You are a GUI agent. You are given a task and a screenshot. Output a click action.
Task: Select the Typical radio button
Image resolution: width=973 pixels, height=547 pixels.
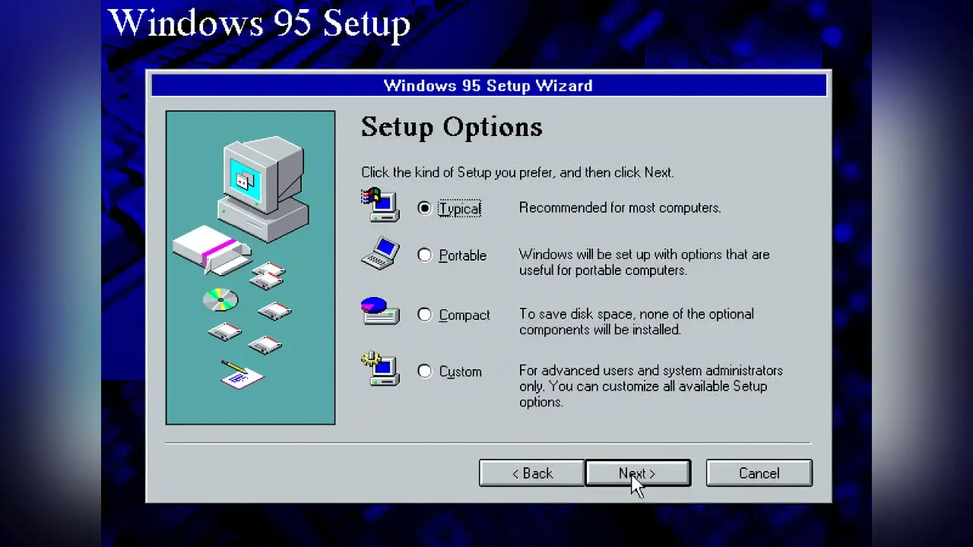click(x=425, y=208)
